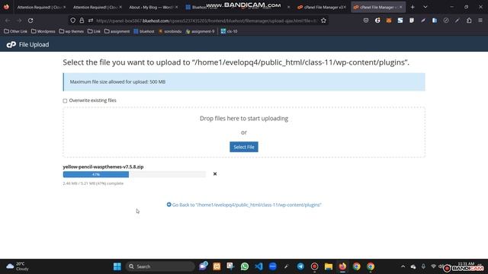Tick the Overwrite existing files checkbox

point(65,100)
